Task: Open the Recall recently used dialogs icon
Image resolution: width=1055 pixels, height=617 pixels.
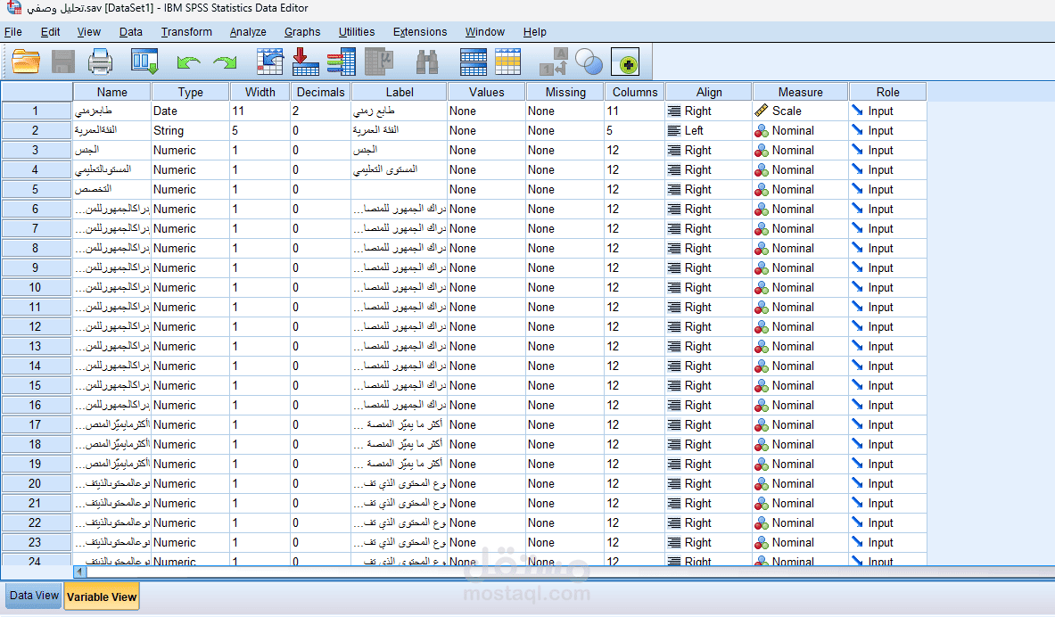Action: click(144, 62)
